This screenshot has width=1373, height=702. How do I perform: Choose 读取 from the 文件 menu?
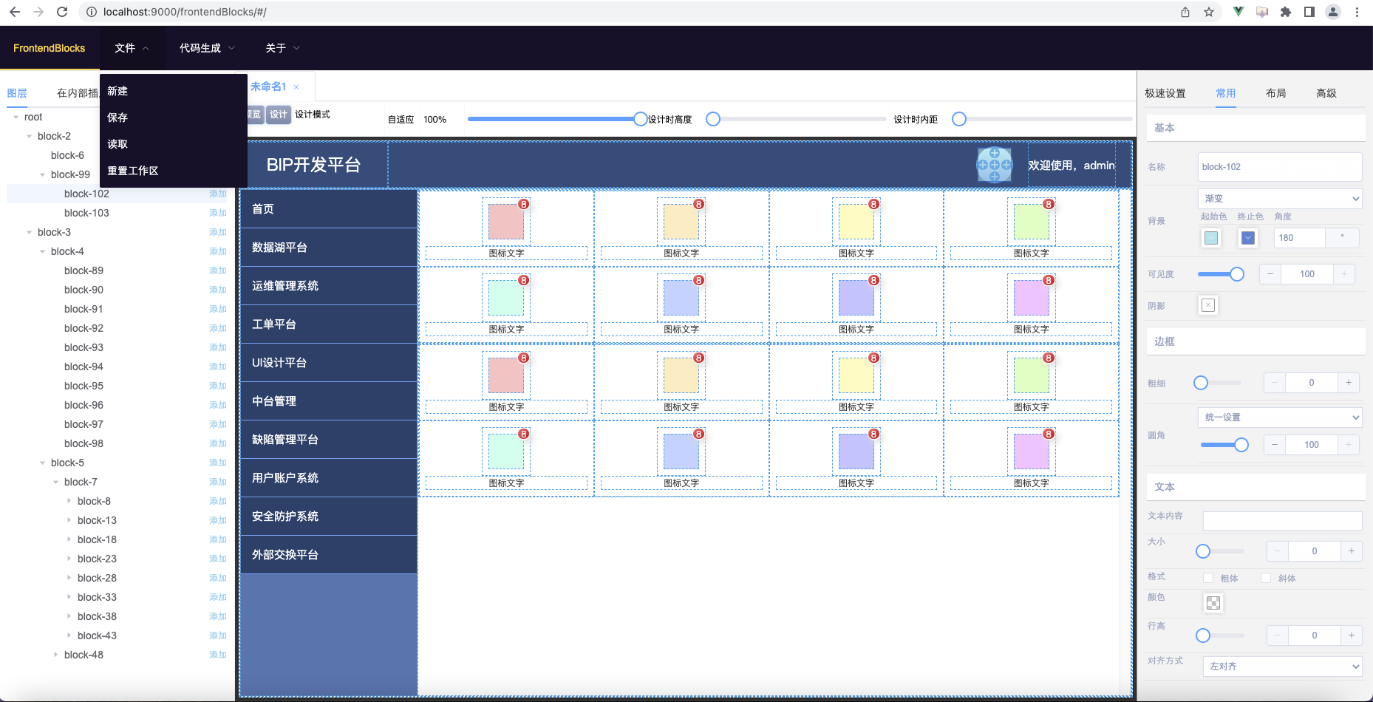174,144
